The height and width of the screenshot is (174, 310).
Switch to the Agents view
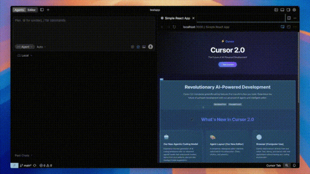[19, 10]
